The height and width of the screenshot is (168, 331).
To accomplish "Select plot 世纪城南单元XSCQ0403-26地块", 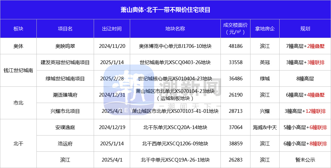I will (x=175, y=62).
